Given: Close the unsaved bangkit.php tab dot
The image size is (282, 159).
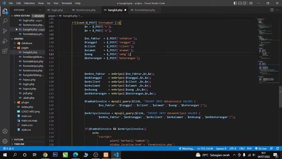Looking at the screenshot, I should click(x=125, y=10).
